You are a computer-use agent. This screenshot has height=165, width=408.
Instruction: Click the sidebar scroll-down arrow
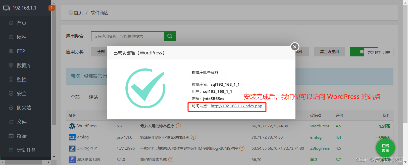(x=54, y=157)
